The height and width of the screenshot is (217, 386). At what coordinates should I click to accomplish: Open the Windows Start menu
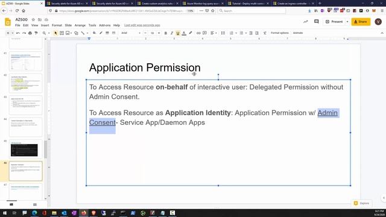point(4,213)
